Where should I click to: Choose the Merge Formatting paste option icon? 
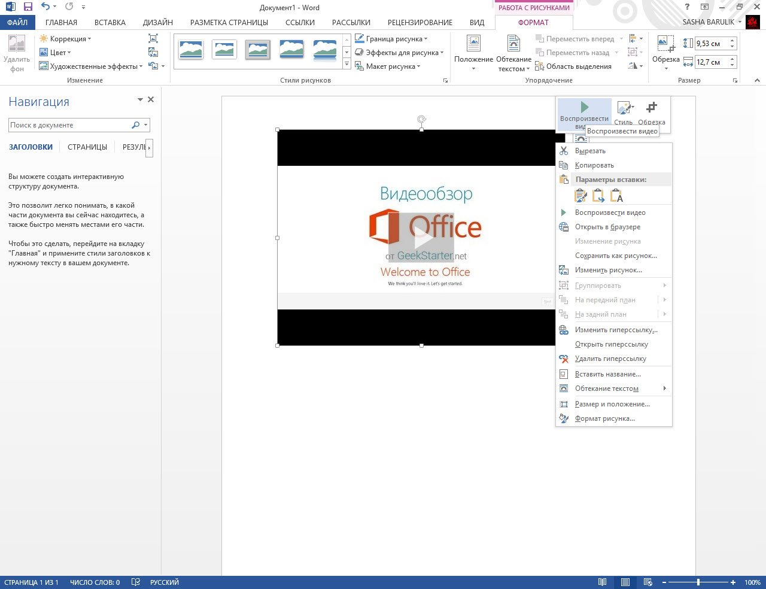[x=598, y=196]
